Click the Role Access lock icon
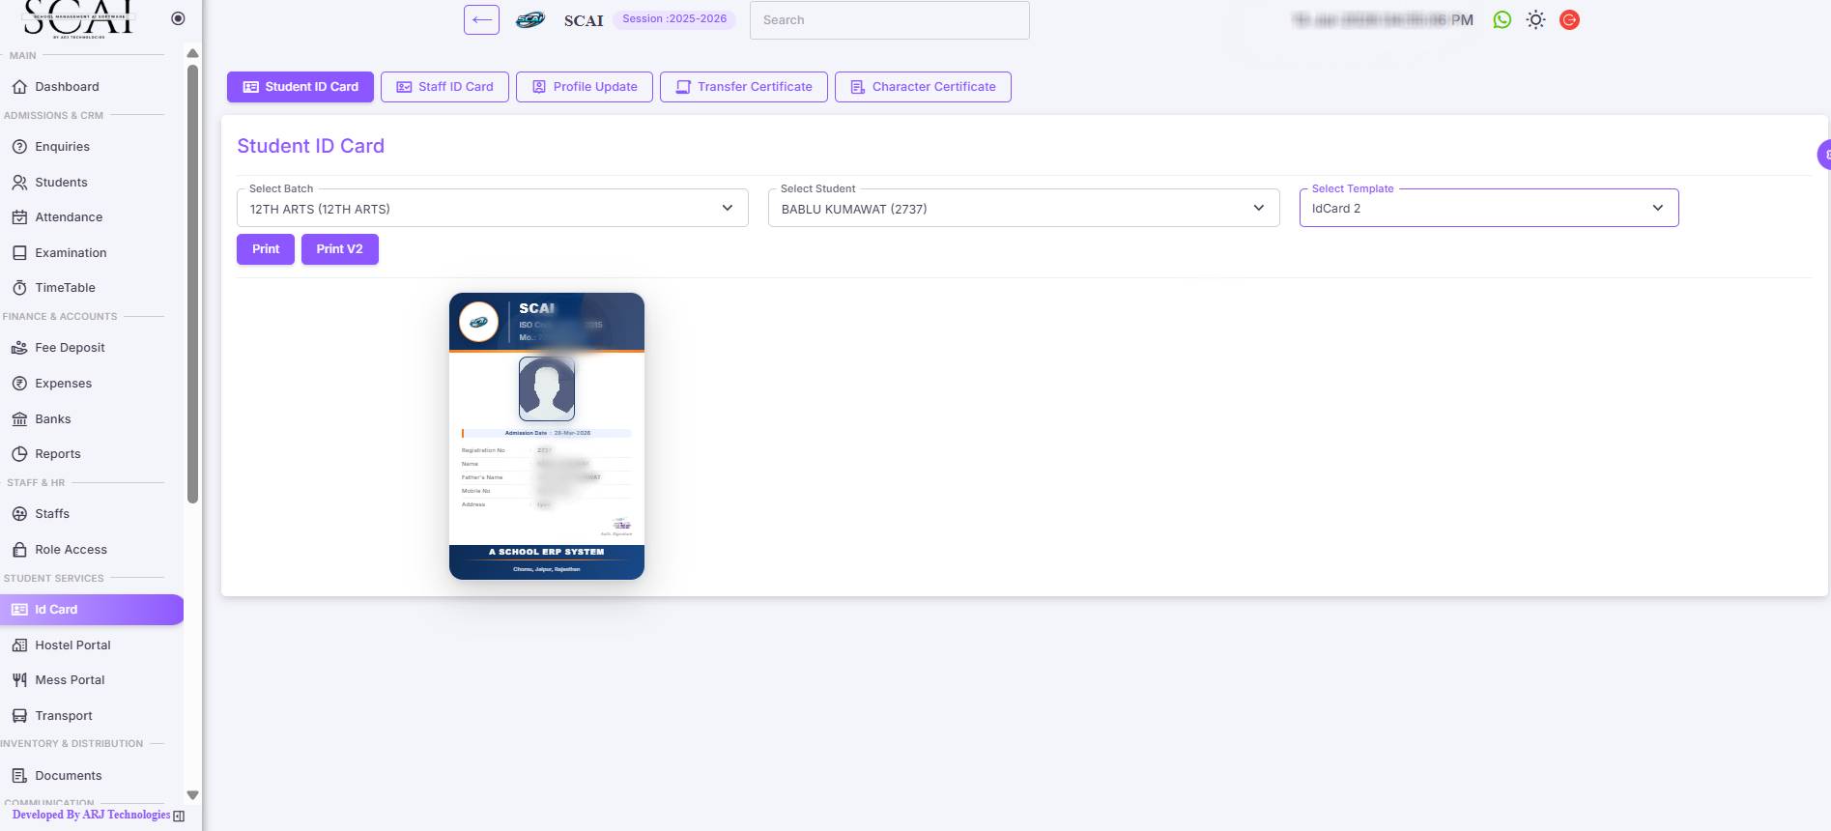The height and width of the screenshot is (831, 1831). (x=19, y=550)
